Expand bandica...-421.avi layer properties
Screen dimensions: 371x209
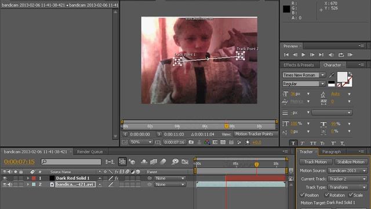click(x=28, y=185)
